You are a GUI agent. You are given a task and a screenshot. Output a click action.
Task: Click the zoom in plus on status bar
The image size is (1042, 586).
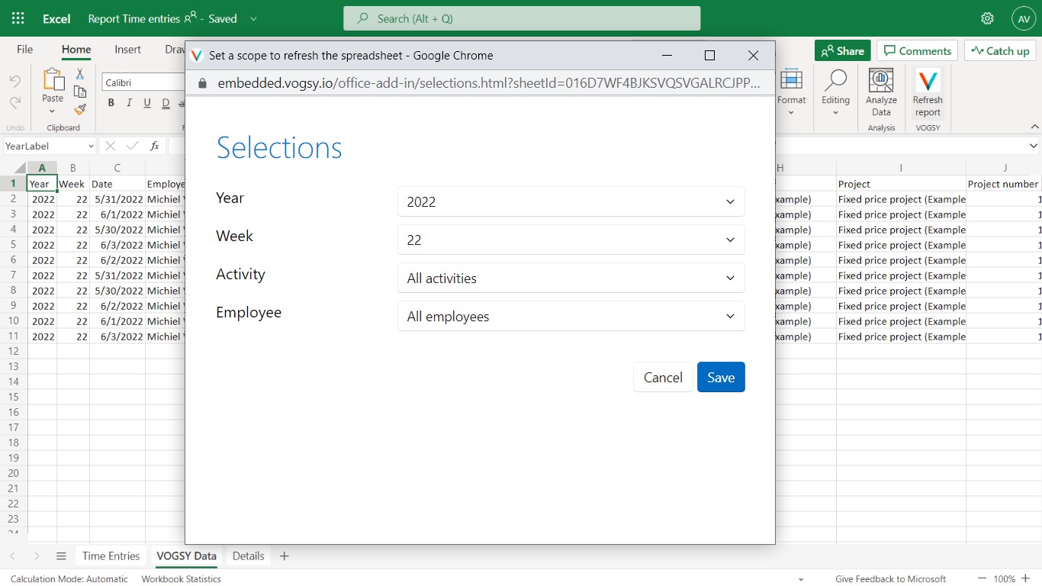(x=1025, y=578)
